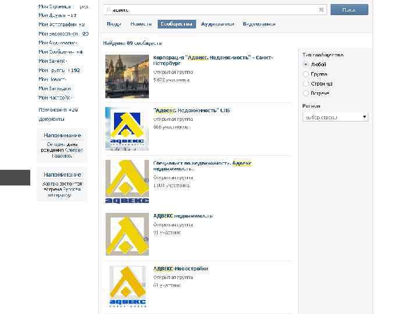Click the Найдено 89 сообществ results text
This screenshot has height=314, width=419.
coord(133,43)
